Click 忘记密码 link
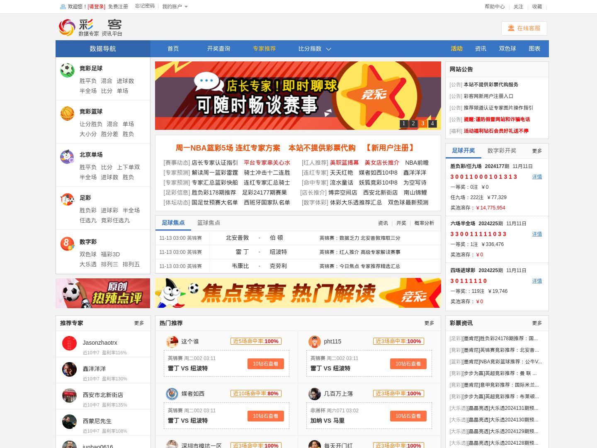The width and height of the screenshot is (597, 448). pos(145,6)
